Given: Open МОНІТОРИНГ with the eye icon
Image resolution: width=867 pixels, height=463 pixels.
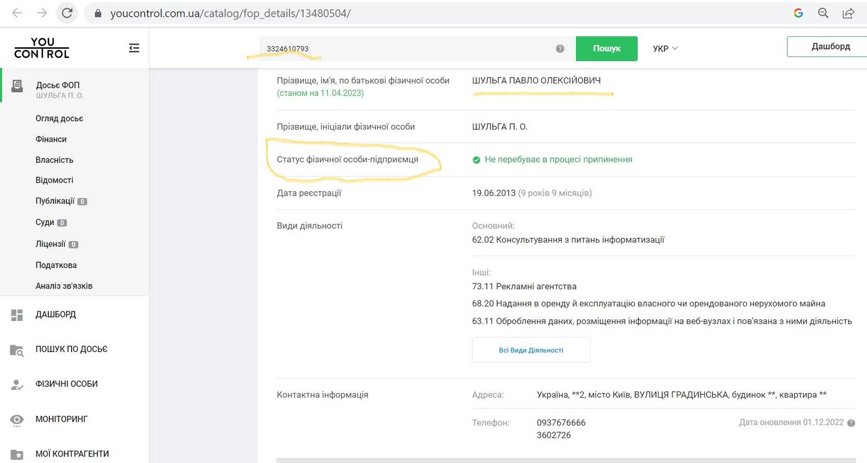Looking at the screenshot, I should click(61, 419).
